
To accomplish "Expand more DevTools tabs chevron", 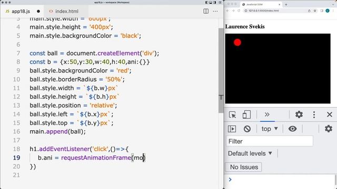I will click(267, 114).
